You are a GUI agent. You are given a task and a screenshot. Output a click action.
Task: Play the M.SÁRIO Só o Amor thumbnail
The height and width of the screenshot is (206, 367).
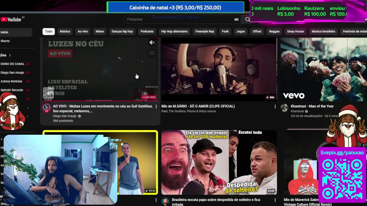(x=219, y=69)
